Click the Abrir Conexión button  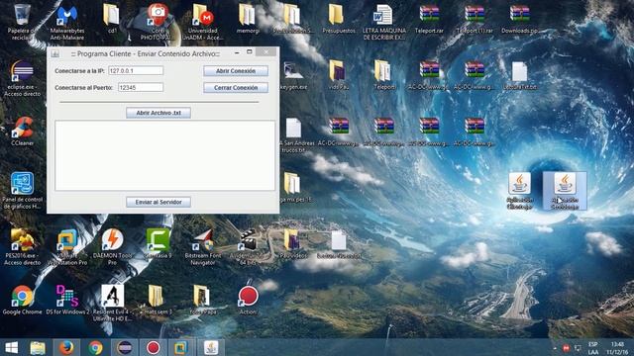click(x=236, y=71)
